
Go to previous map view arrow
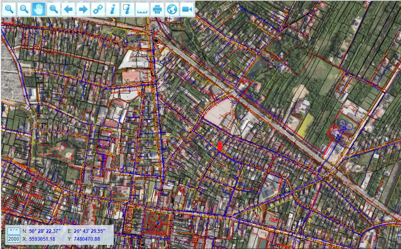click(68, 9)
